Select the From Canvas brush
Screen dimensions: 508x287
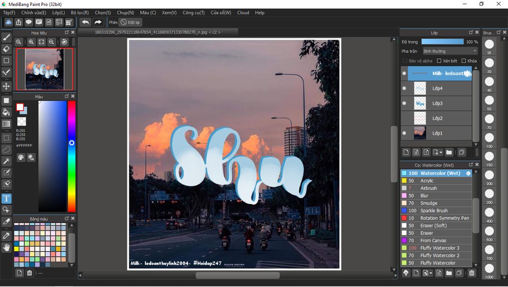click(x=436, y=240)
